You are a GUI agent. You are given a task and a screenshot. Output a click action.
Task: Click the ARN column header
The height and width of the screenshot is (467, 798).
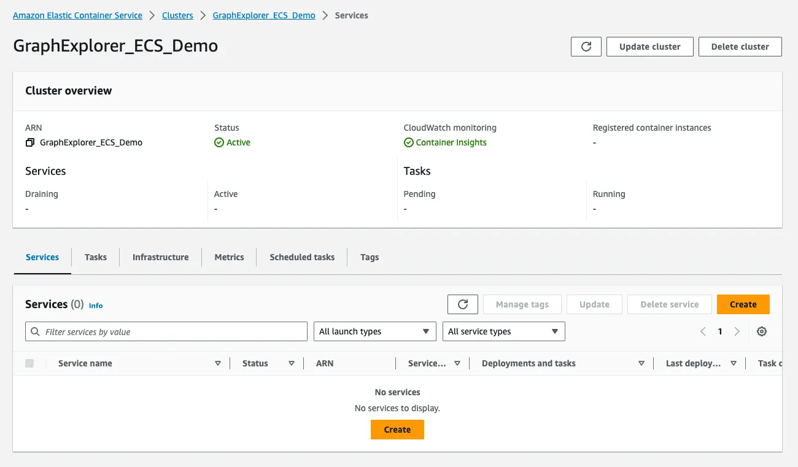pos(325,363)
